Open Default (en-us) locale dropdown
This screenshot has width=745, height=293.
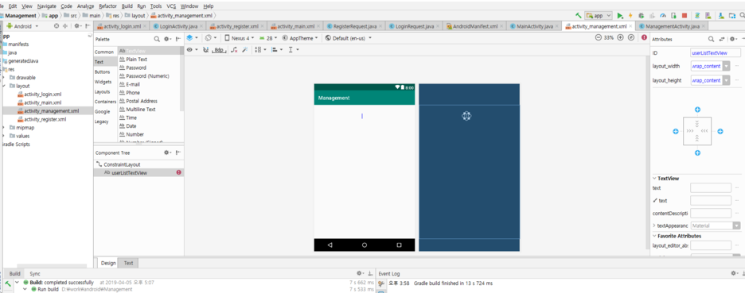coord(349,37)
